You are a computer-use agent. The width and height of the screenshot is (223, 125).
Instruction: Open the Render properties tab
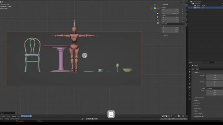pyautogui.click(x=190, y=69)
